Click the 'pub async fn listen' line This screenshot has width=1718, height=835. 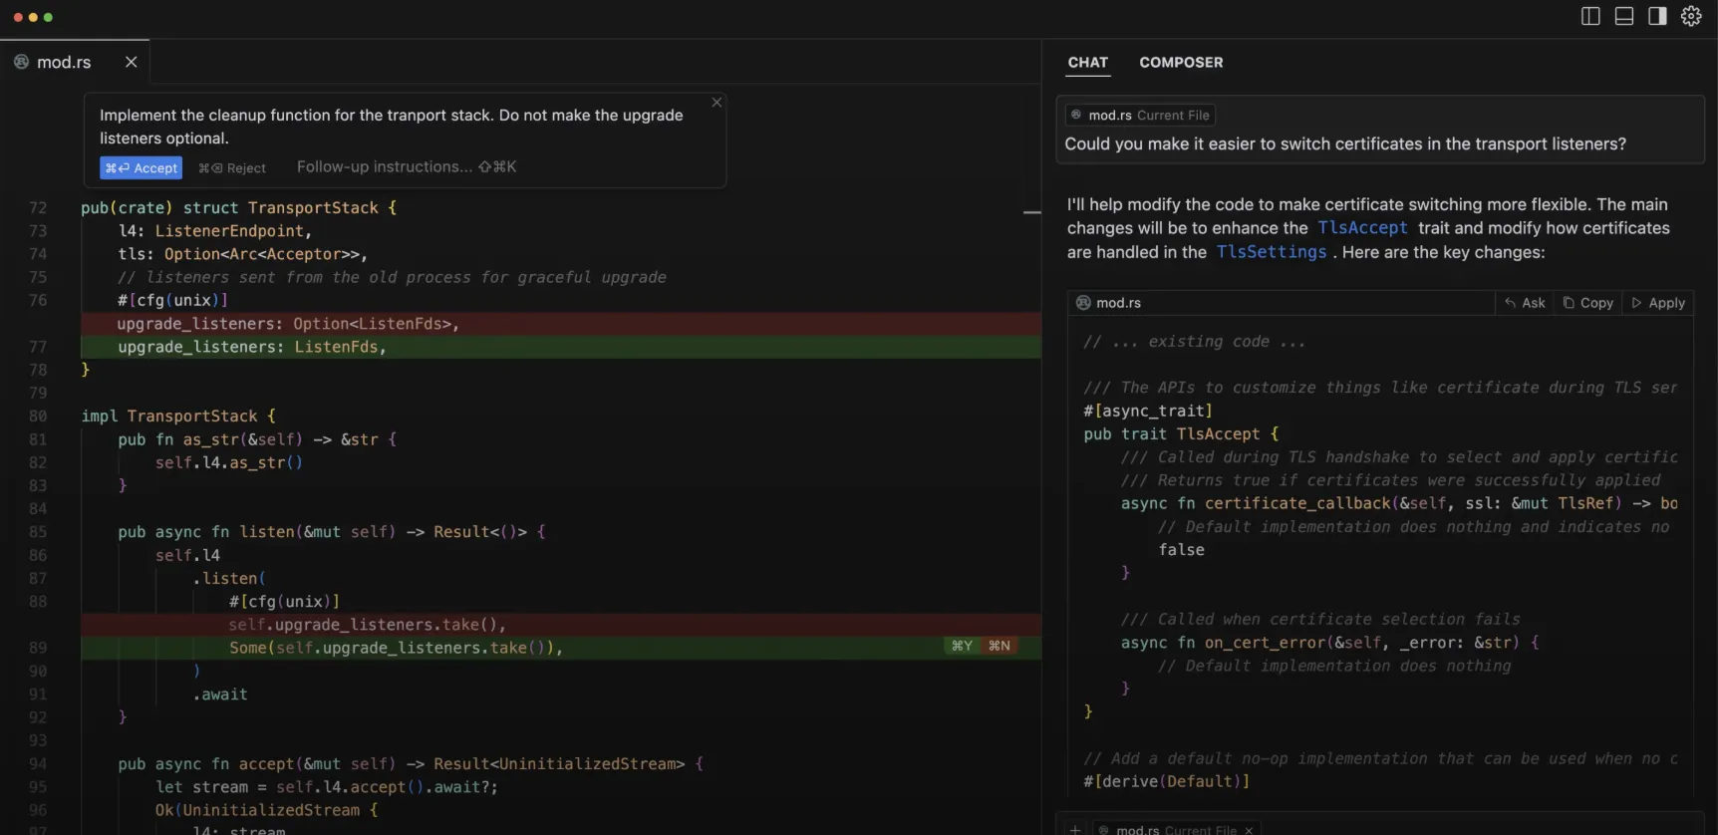[332, 532]
